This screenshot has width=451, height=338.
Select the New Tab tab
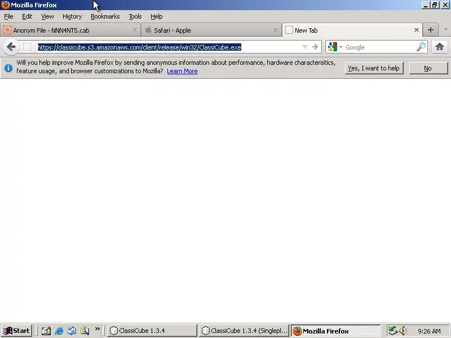[x=352, y=30]
